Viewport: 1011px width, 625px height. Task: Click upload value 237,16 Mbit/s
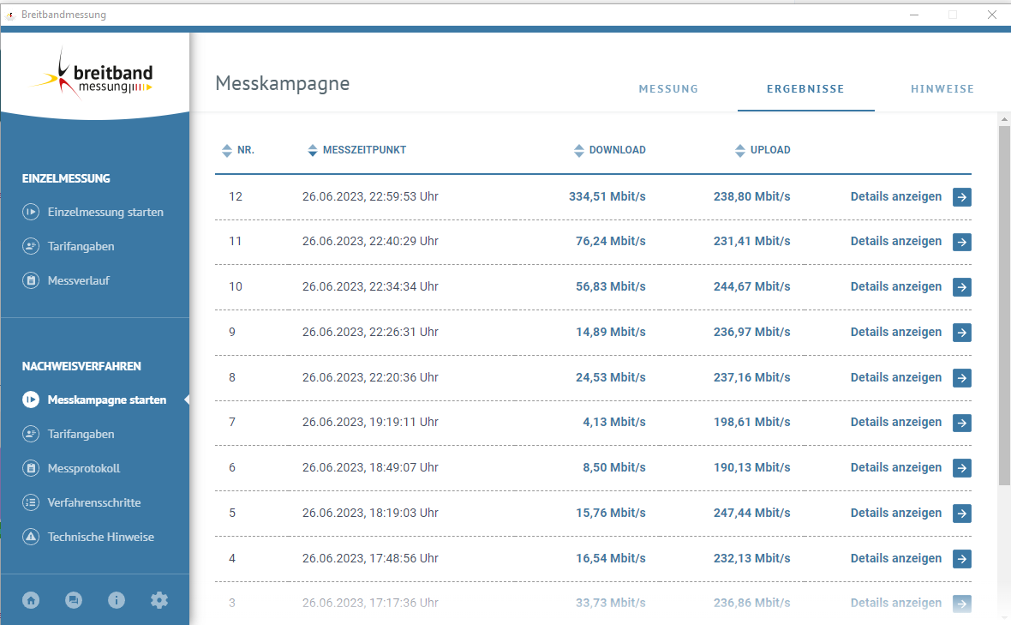click(751, 376)
